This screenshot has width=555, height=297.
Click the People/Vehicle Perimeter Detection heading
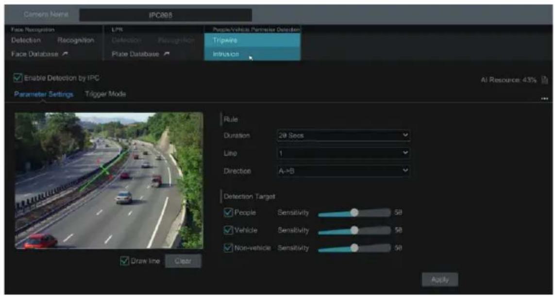click(256, 30)
